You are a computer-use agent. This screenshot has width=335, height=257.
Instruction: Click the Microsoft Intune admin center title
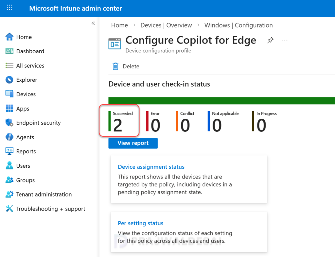pyautogui.click(x=76, y=8)
